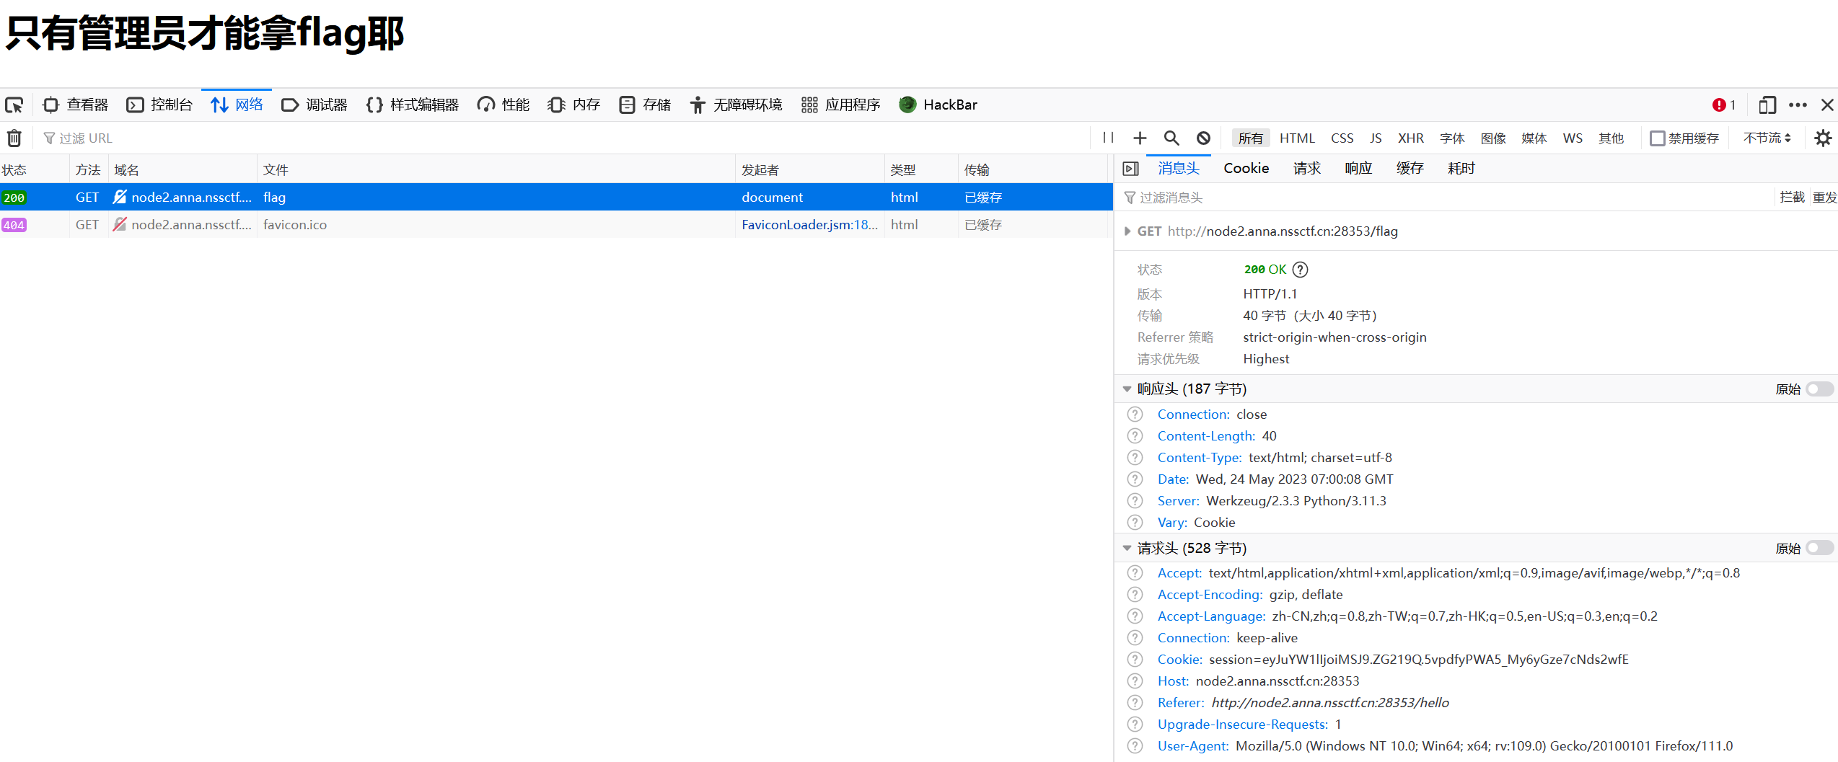Filter requests by CSS
The height and width of the screenshot is (762, 1838).
coord(1342,138)
